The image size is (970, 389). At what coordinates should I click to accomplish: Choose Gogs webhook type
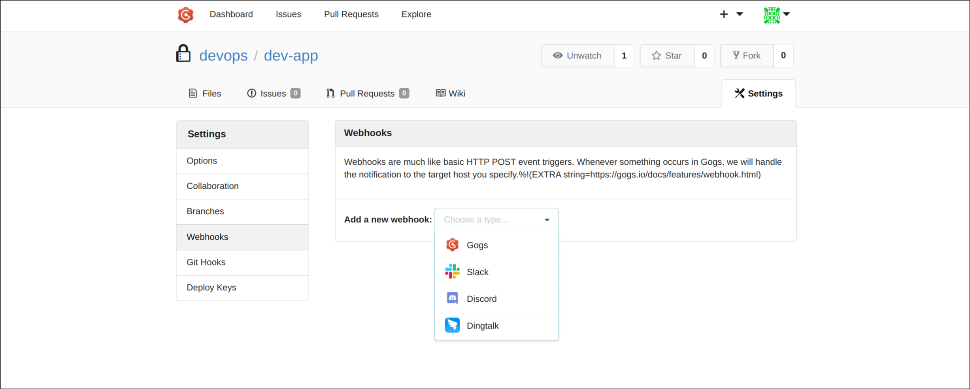[496, 245]
